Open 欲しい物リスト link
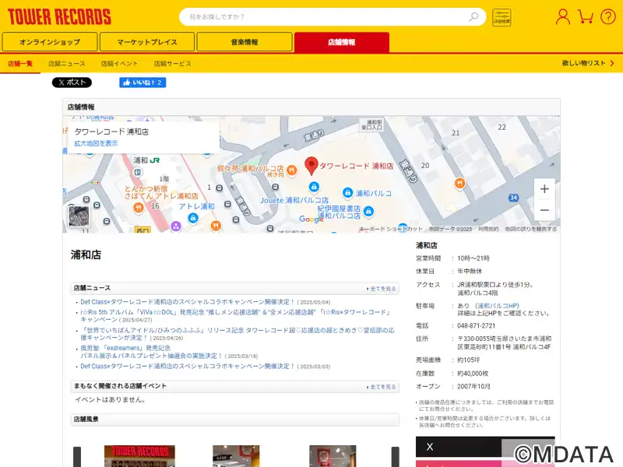The image size is (623, 467). [x=588, y=63]
